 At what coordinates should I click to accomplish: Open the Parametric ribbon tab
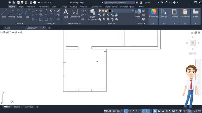[x=44, y=7]
